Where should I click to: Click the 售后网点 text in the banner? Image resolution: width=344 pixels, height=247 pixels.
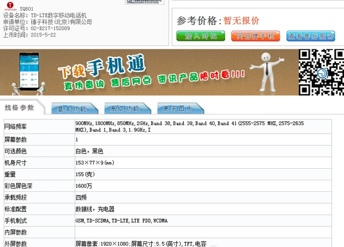pyautogui.click(x=131, y=81)
